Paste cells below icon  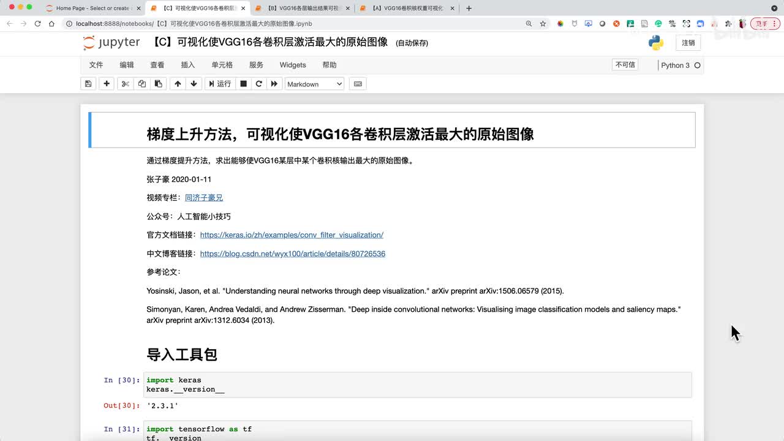[158, 84]
